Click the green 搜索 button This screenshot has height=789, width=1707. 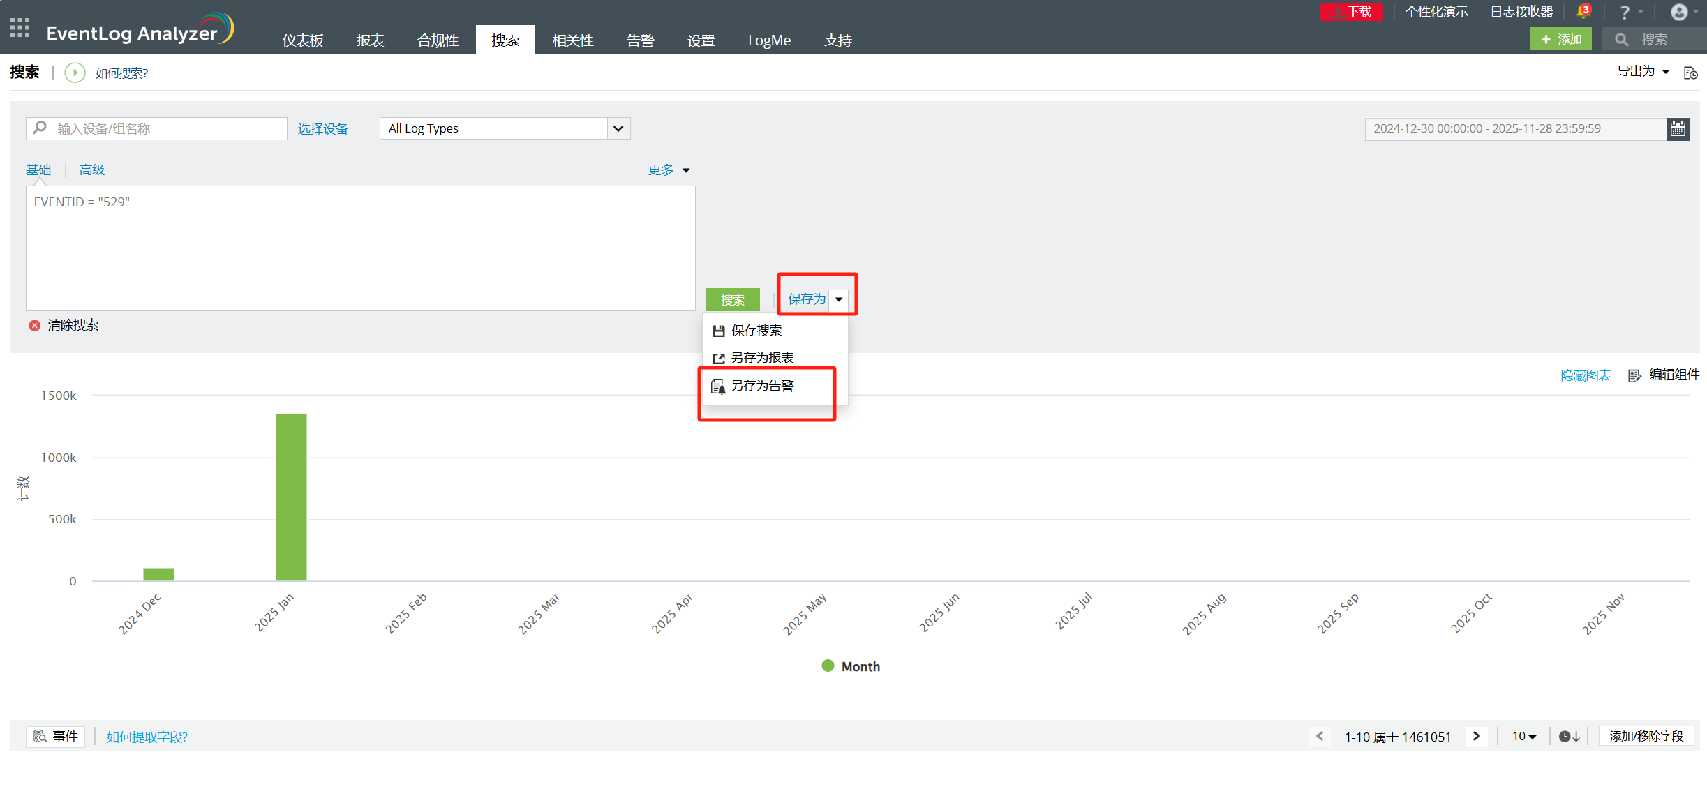(x=732, y=299)
